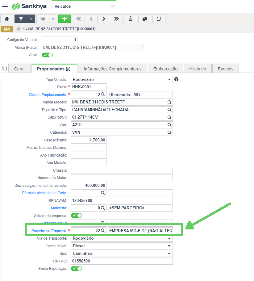Screen dimensions: 254x281
Task: Click the Chassis input field
Action: tap(122, 170)
